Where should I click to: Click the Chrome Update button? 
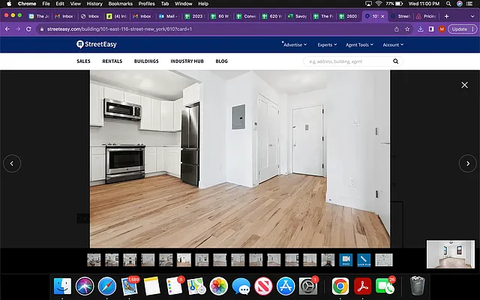coord(459,28)
